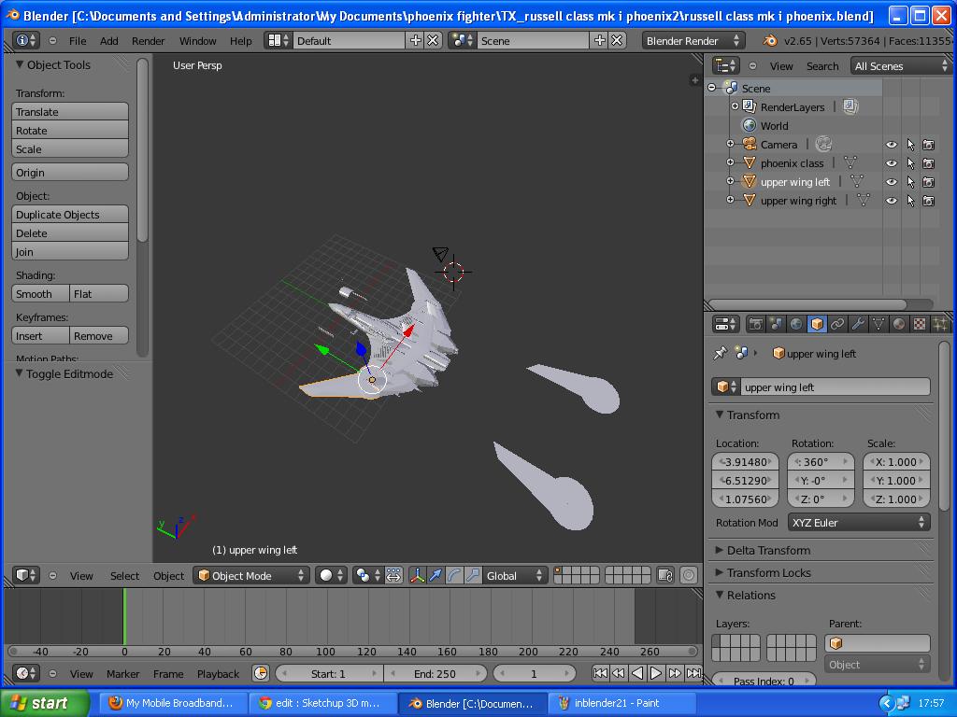This screenshot has width=957, height=717.
Task: Jump to timeline end with skip-forward playback button
Action: tap(693, 673)
